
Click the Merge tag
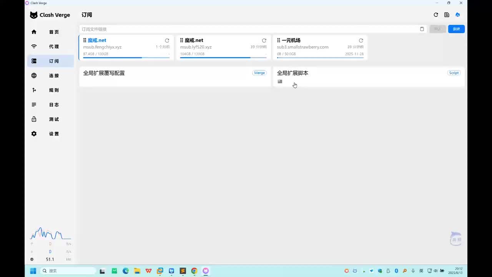[x=259, y=73]
